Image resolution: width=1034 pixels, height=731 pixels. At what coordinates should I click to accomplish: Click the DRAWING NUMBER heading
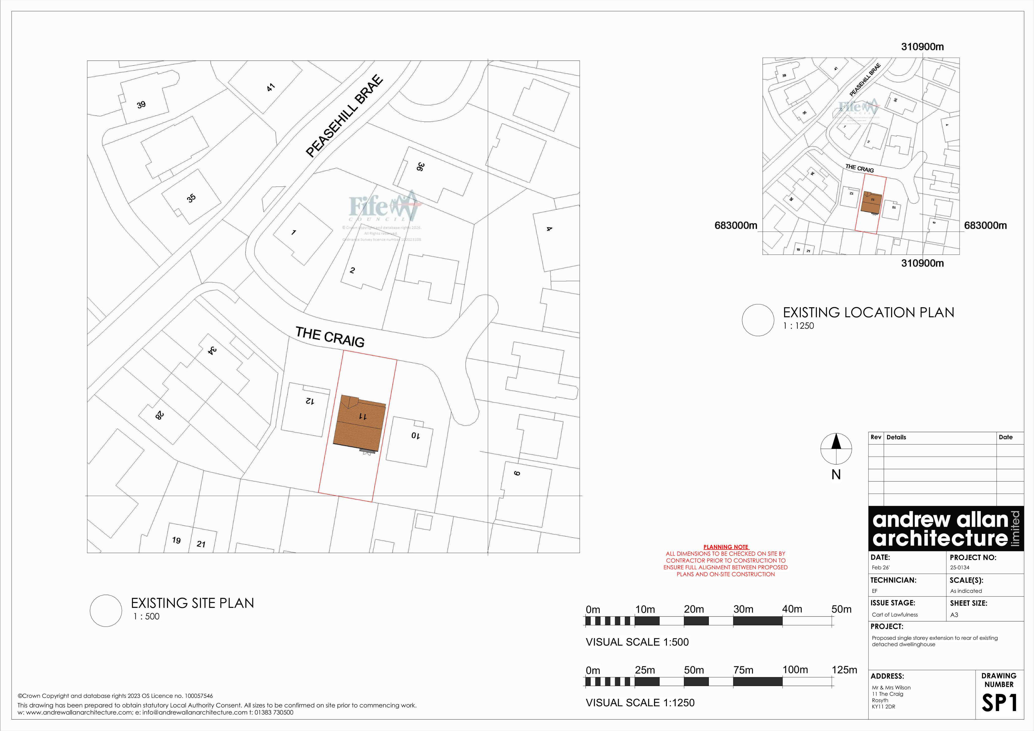[999, 680]
